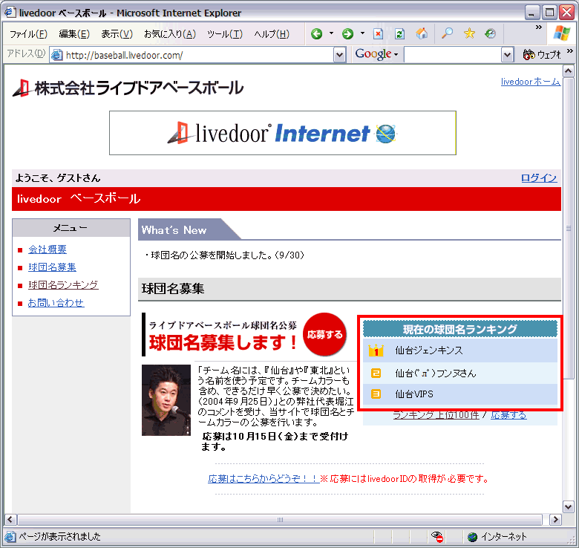The image size is (579, 548).
Task: Go to Home page icon
Action: (422, 34)
